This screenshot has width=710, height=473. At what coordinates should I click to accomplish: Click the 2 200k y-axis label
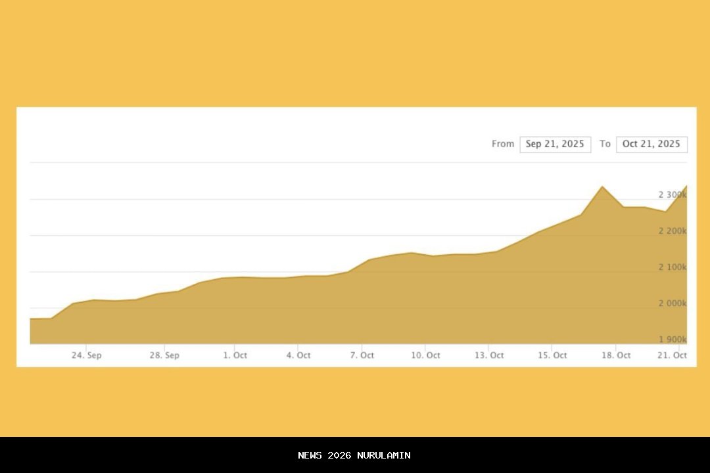[672, 231]
